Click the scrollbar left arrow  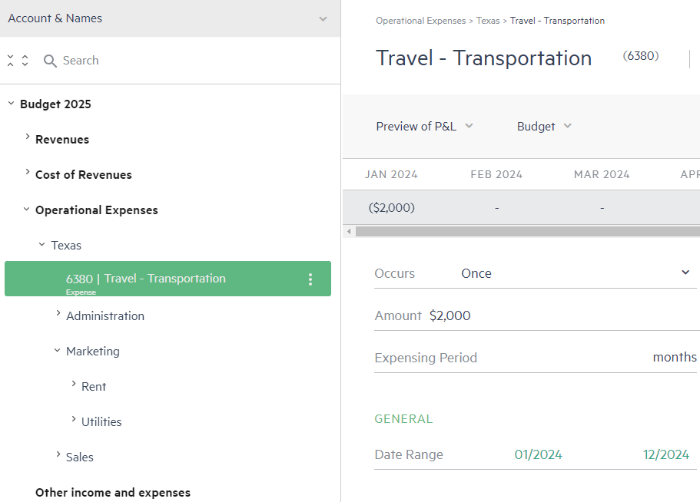point(349,231)
